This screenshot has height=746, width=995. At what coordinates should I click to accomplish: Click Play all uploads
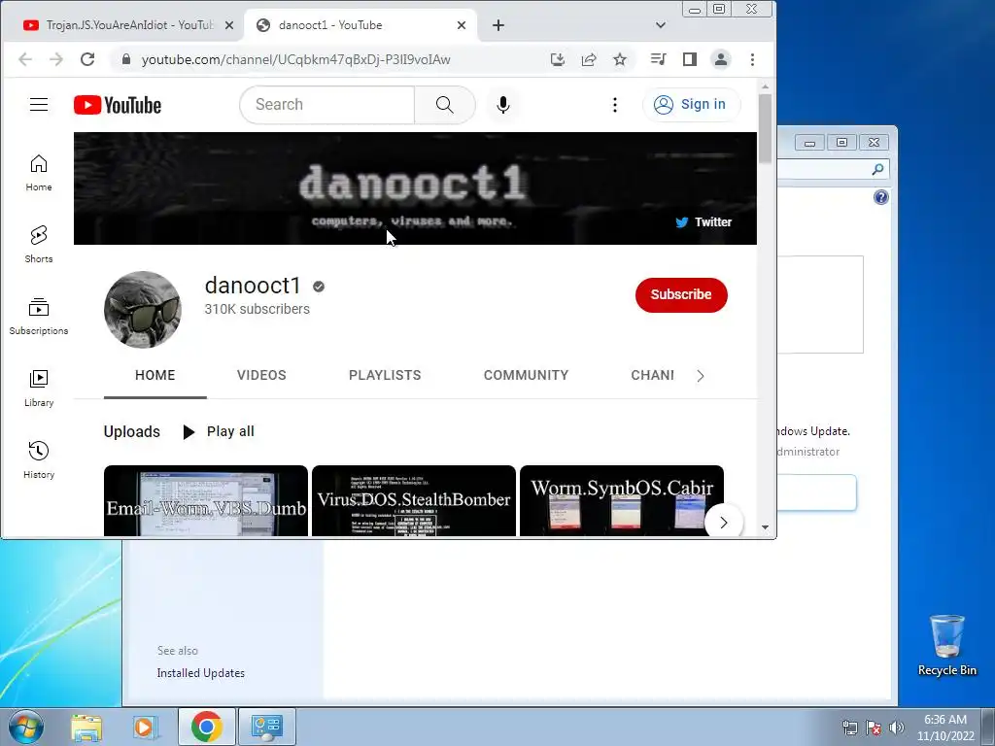(x=219, y=432)
